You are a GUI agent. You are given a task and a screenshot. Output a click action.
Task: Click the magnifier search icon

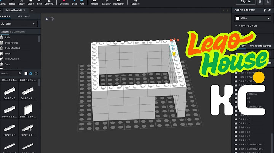[x=20, y=73]
